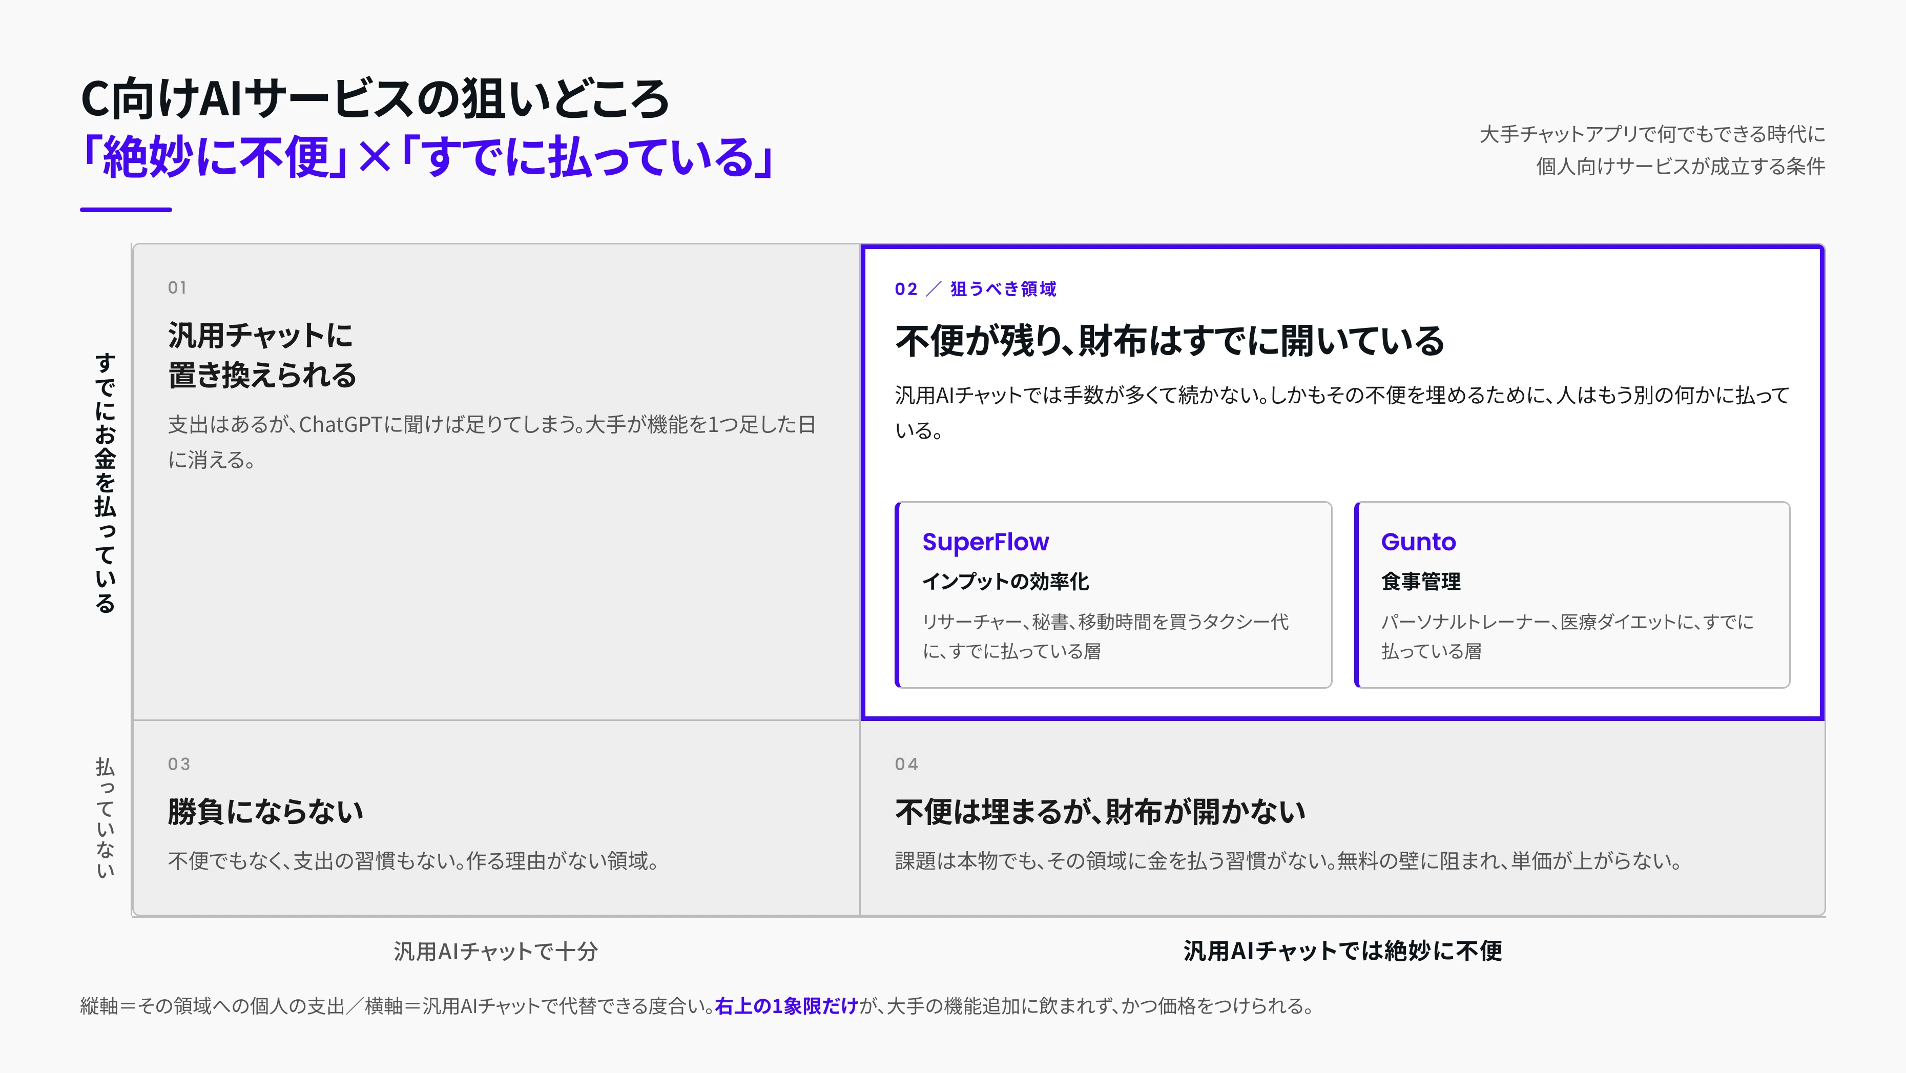Click the label 'インプットの効率化'
Screen dimensions: 1906x1073
coord(1006,582)
